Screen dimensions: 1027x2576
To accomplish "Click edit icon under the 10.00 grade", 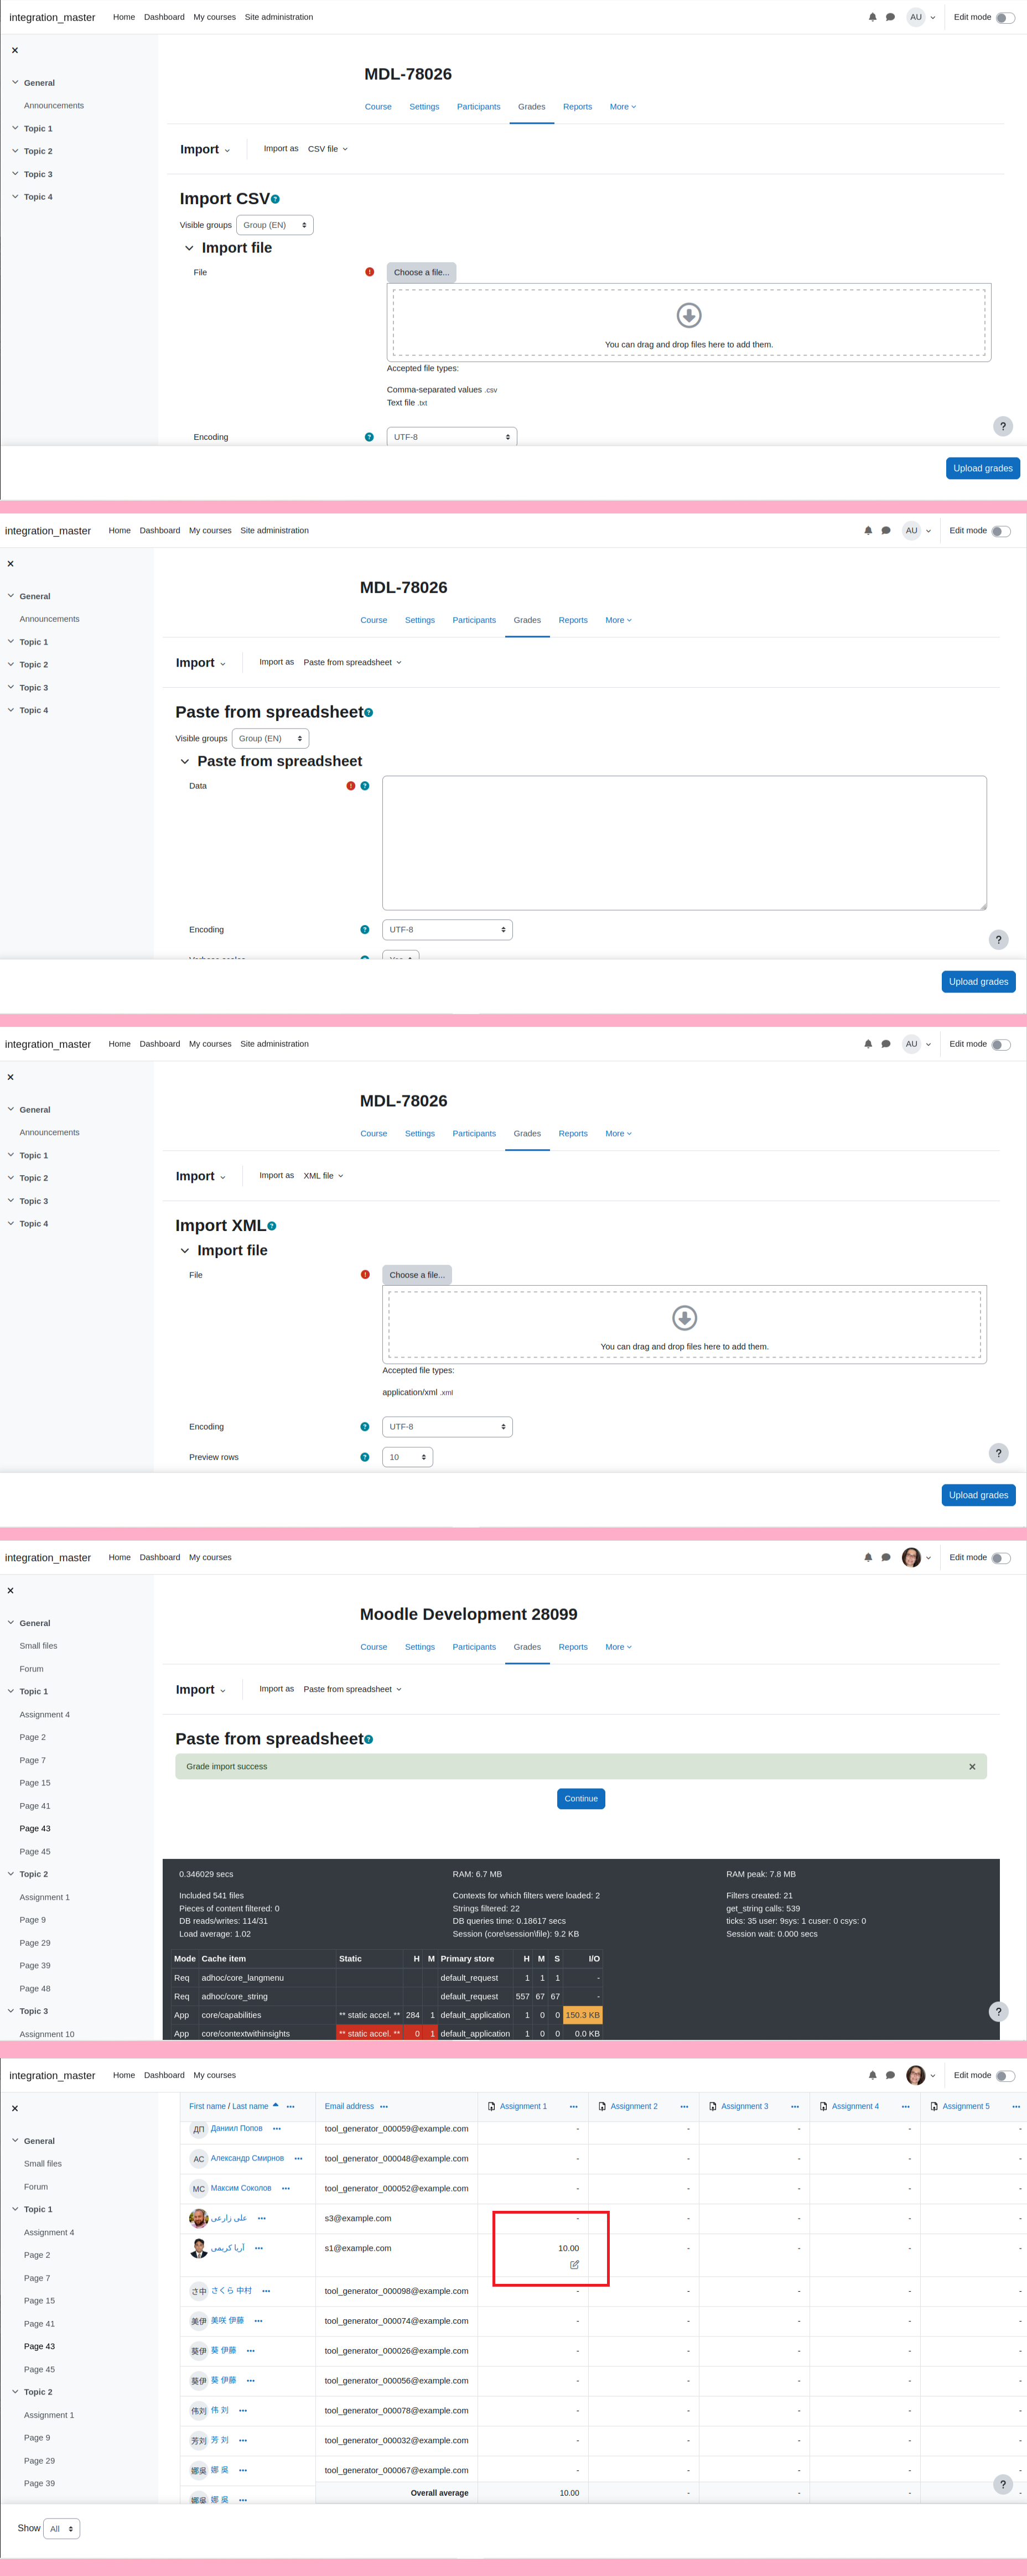I will coord(574,2264).
